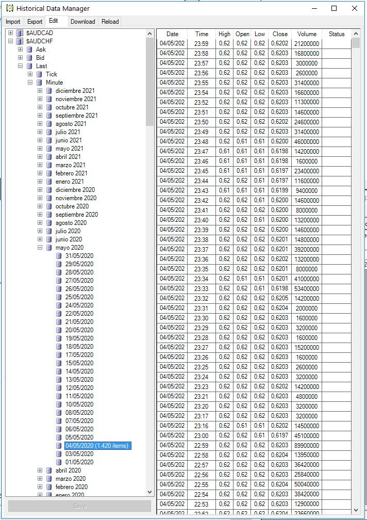
Task: Click the Volume column header
Action: coord(307,34)
